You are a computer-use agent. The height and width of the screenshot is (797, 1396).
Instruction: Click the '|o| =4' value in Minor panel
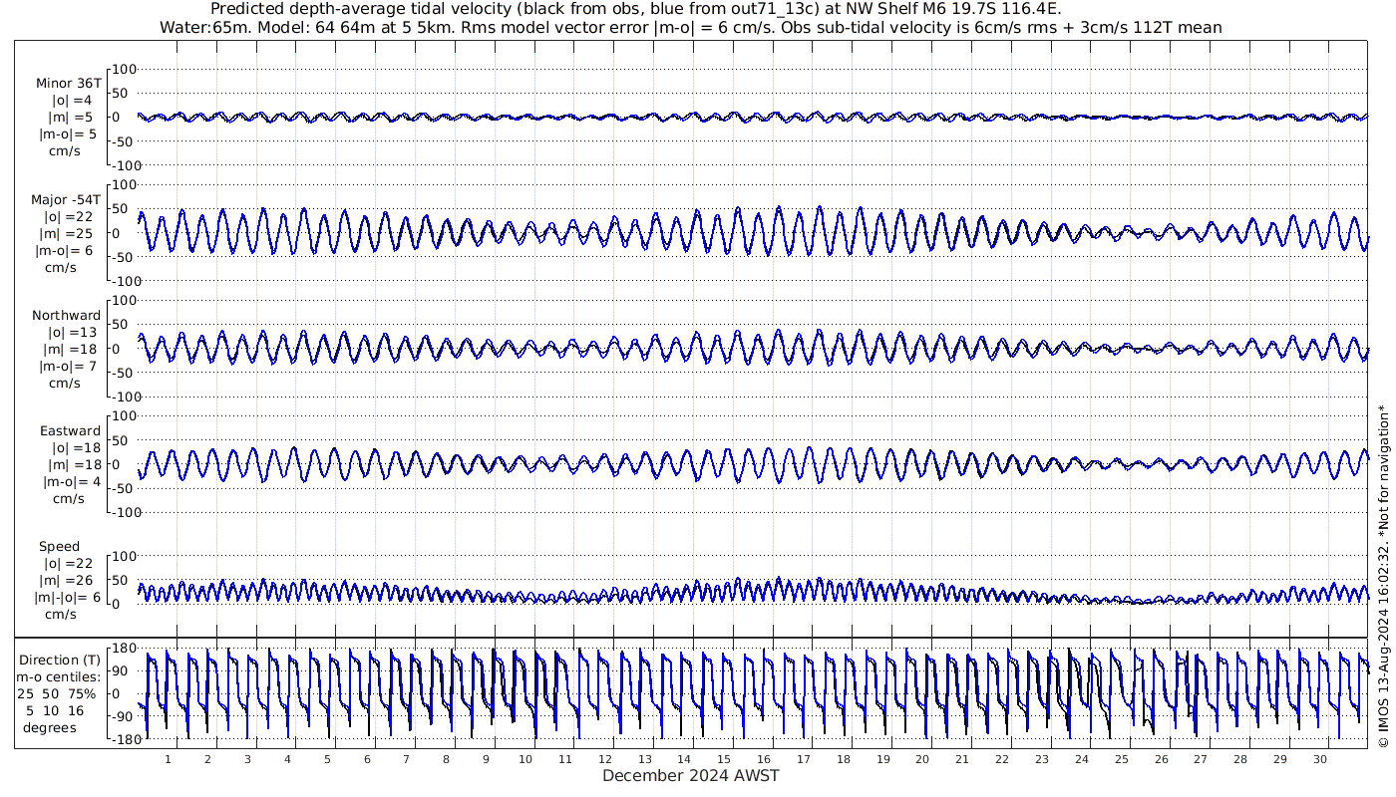click(72, 101)
